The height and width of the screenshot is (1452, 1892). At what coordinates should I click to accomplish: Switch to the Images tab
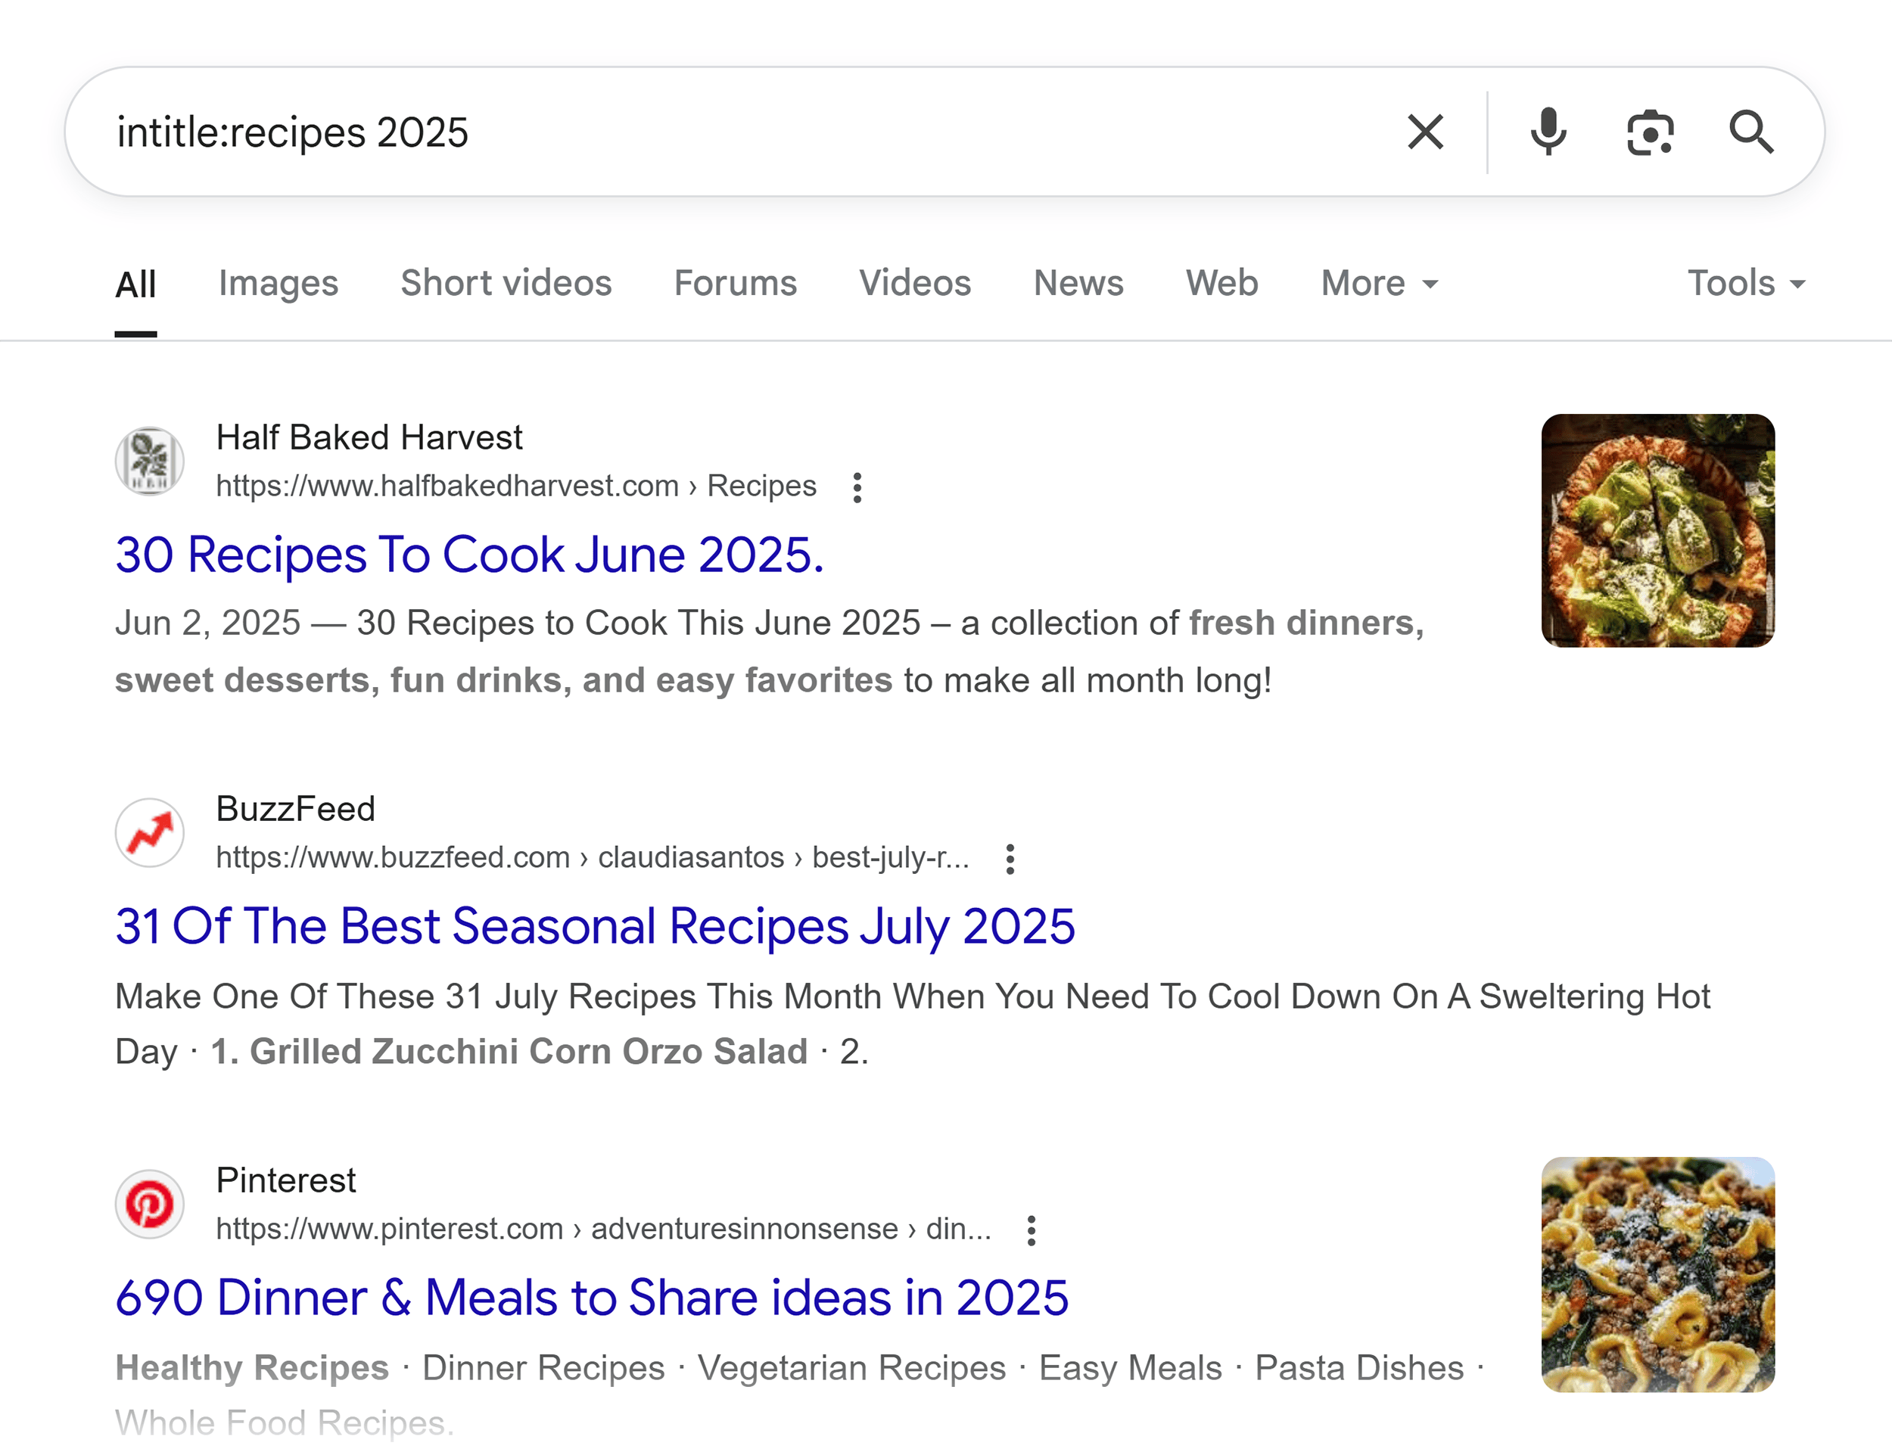pos(279,284)
